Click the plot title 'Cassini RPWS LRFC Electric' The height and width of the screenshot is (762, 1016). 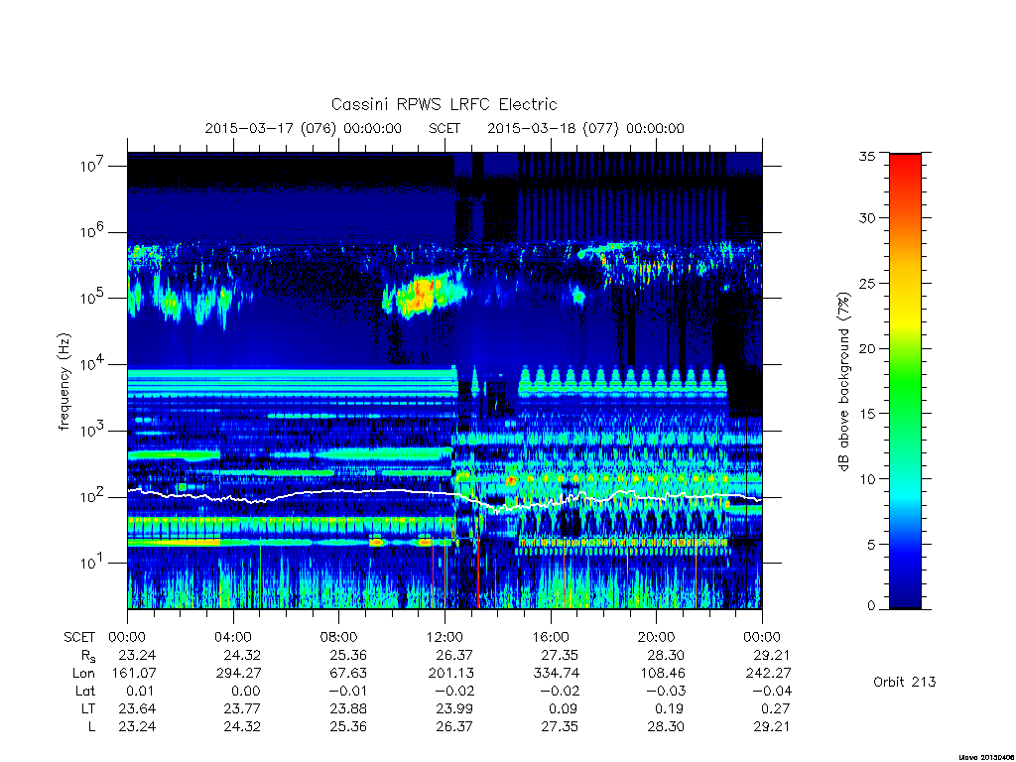coord(444,104)
